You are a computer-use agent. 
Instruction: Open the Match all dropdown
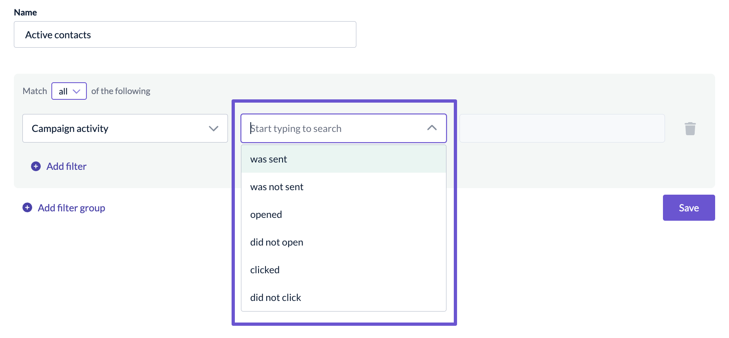pyautogui.click(x=69, y=91)
